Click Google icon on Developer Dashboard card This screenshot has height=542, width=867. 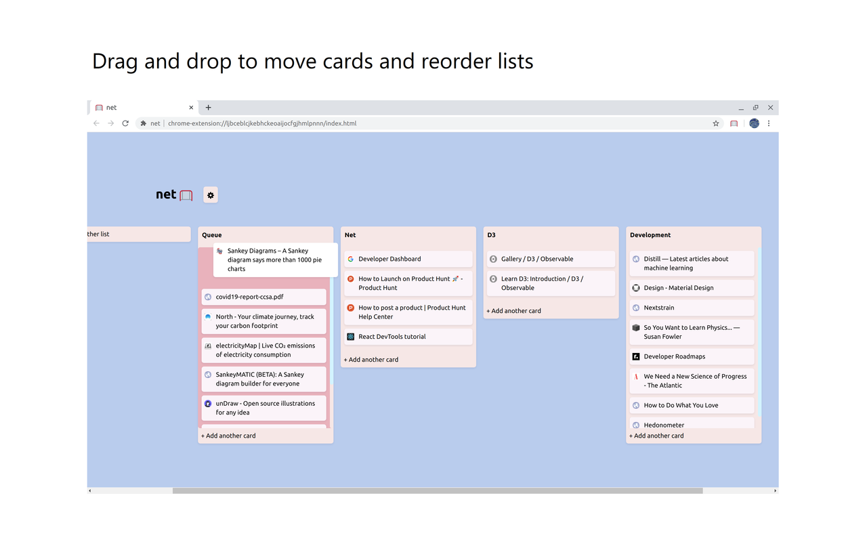[x=350, y=259]
